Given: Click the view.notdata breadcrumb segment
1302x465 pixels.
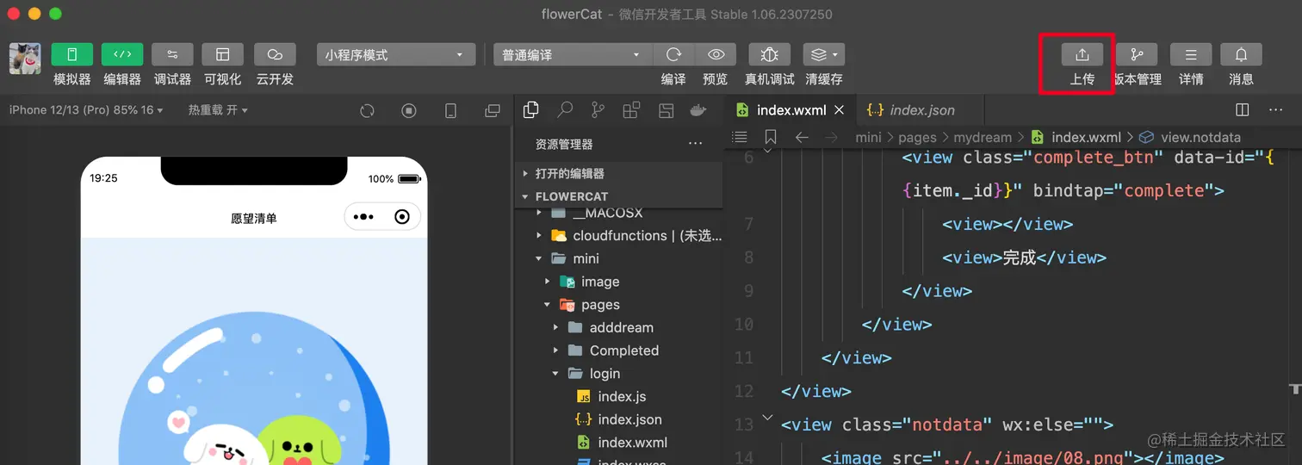Looking at the screenshot, I should point(1200,137).
